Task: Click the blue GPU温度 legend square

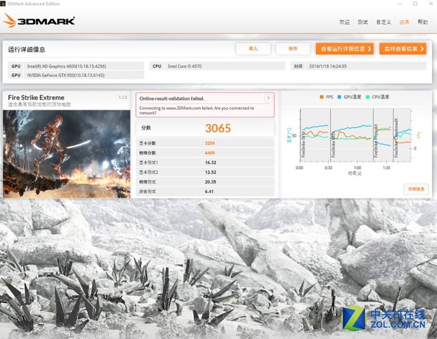Action: 339,97
